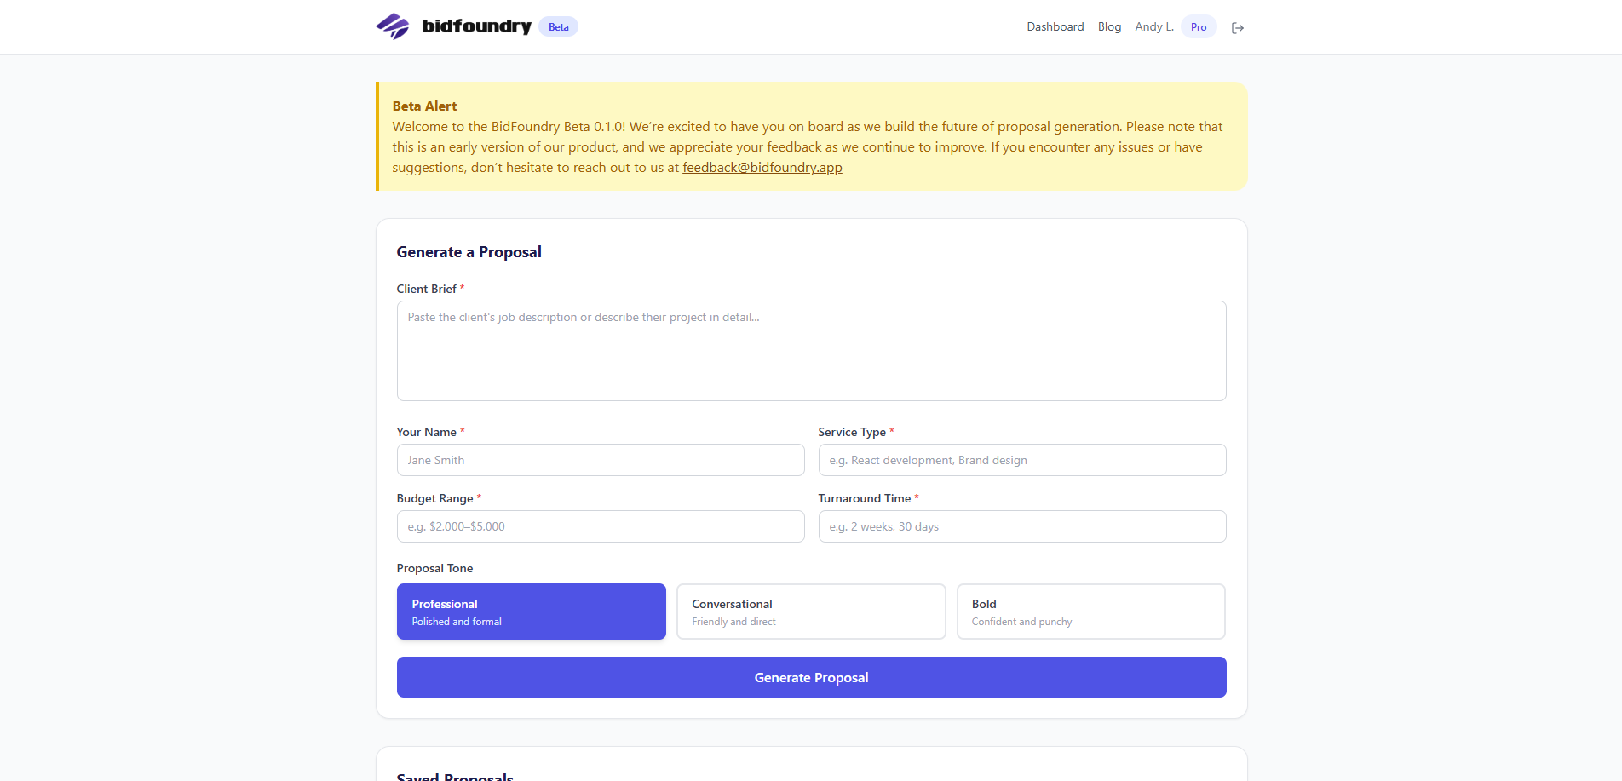This screenshot has width=1622, height=781.
Task: Select the Professional proposal tone
Action: click(532, 612)
